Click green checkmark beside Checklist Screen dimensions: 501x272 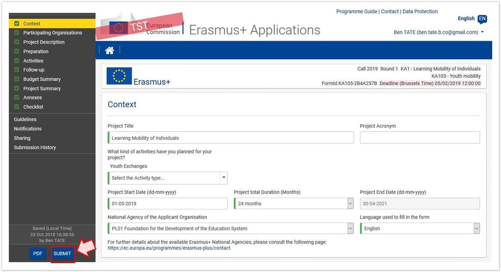(x=17, y=107)
